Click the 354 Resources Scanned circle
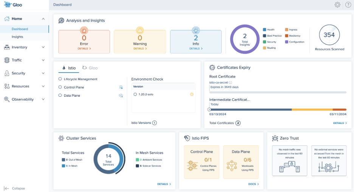Screen dimensions: 354x192 click(329, 35)
